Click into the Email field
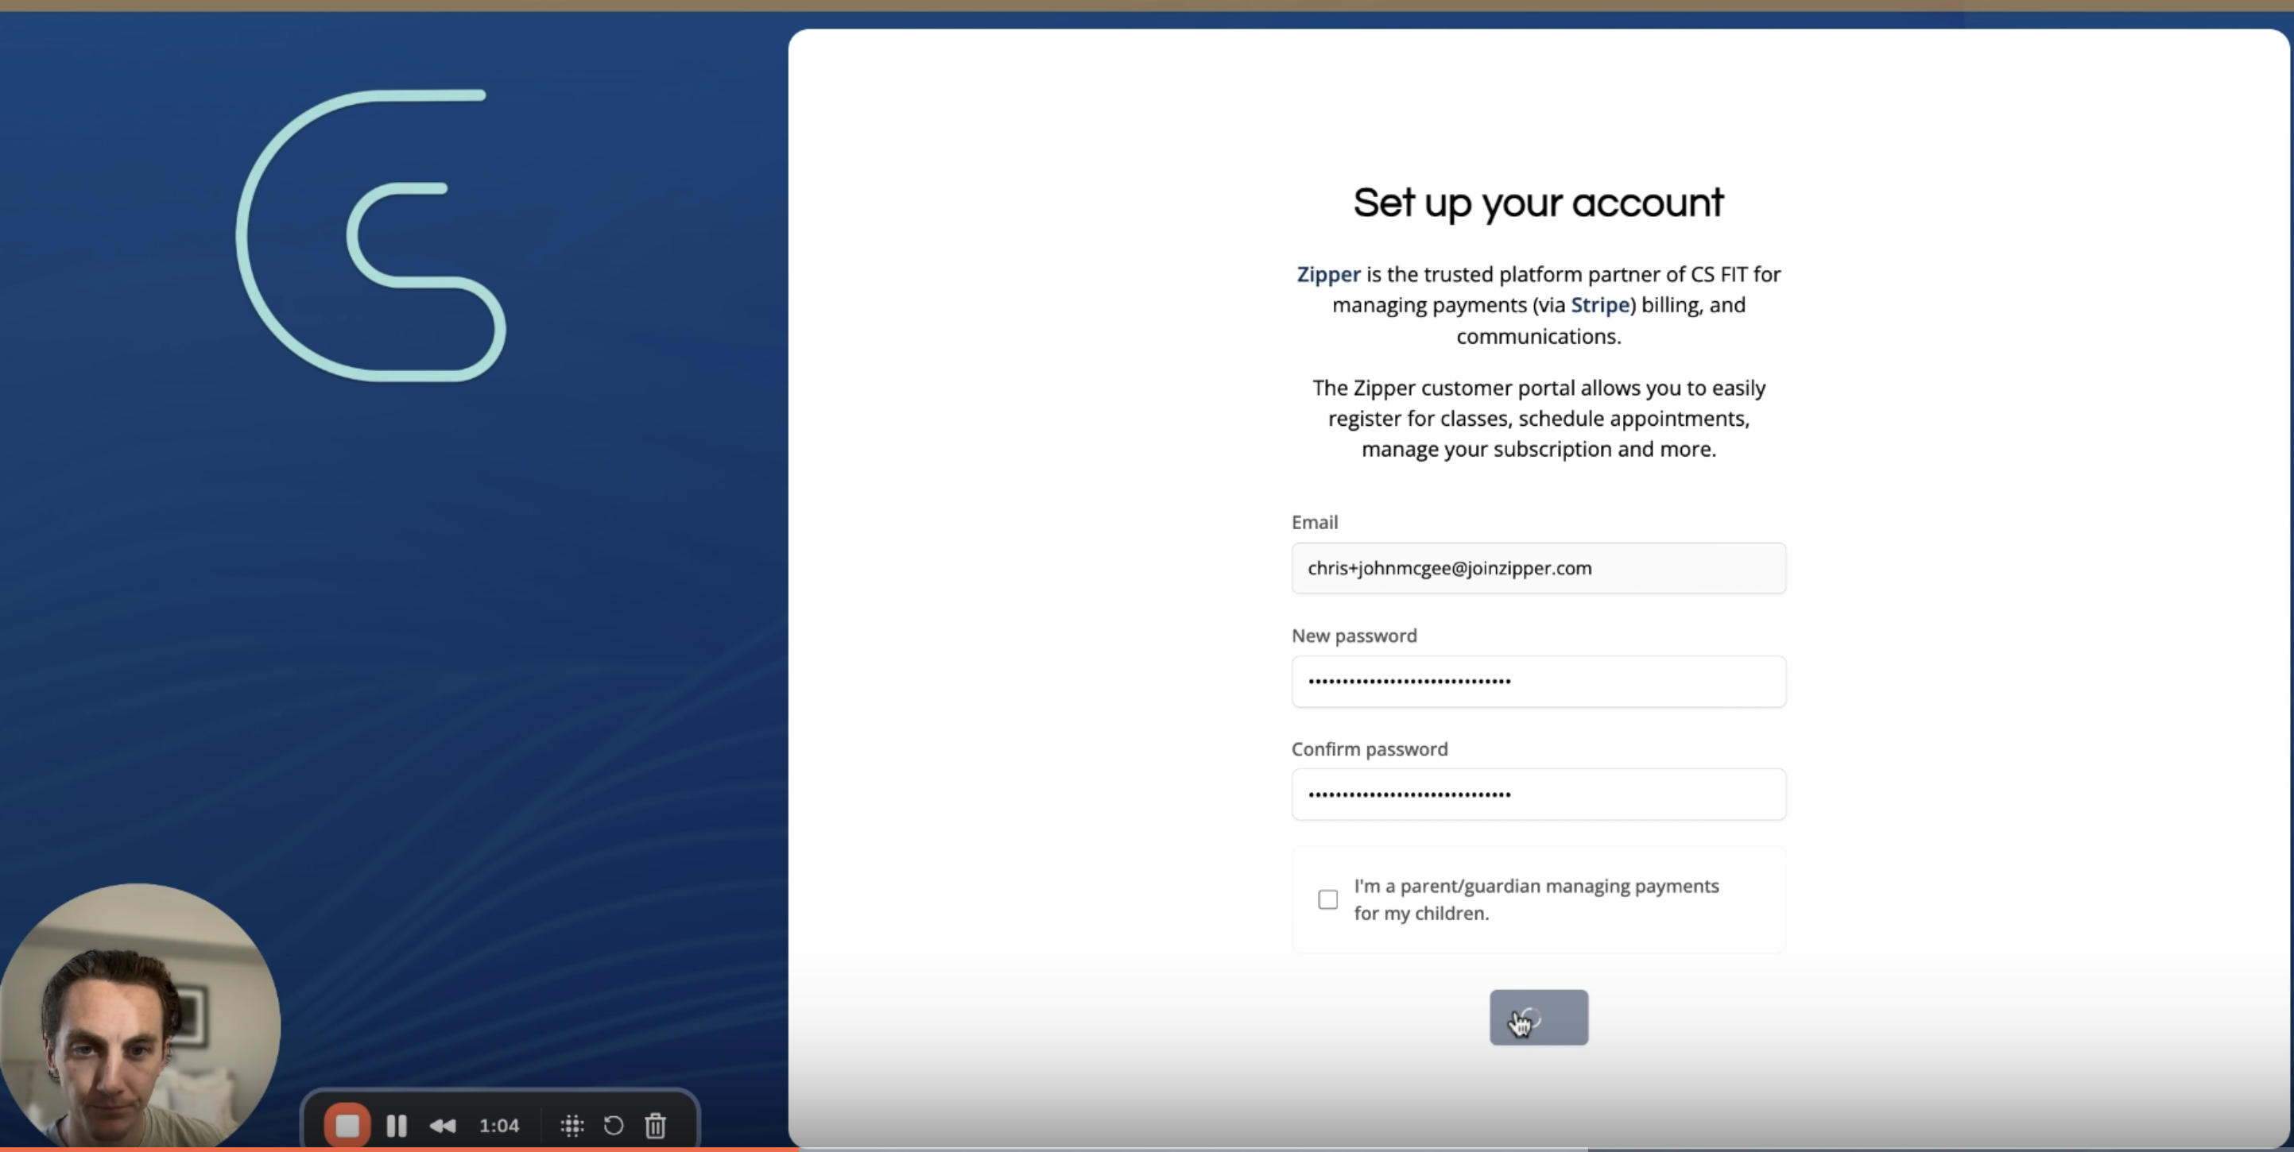Screen dimensions: 2294x1152 tap(1538, 568)
